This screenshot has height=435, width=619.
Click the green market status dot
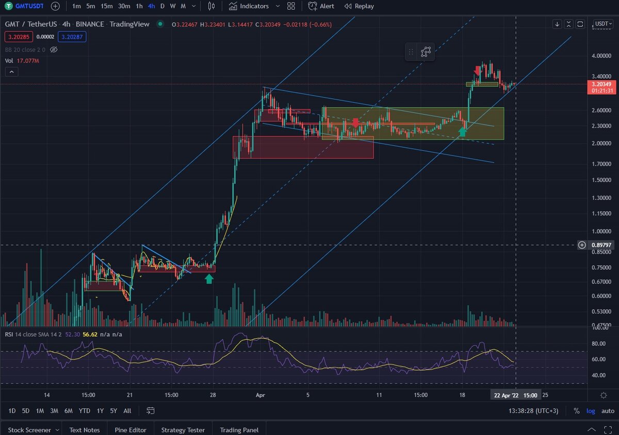point(160,24)
